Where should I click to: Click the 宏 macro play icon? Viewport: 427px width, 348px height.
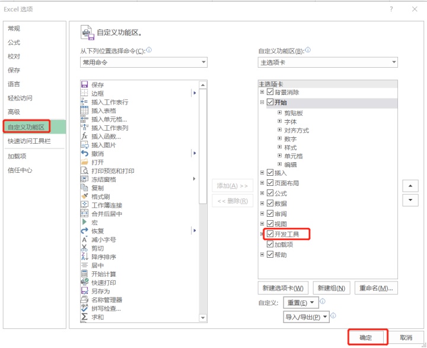pyautogui.click(x=84, y=222)
